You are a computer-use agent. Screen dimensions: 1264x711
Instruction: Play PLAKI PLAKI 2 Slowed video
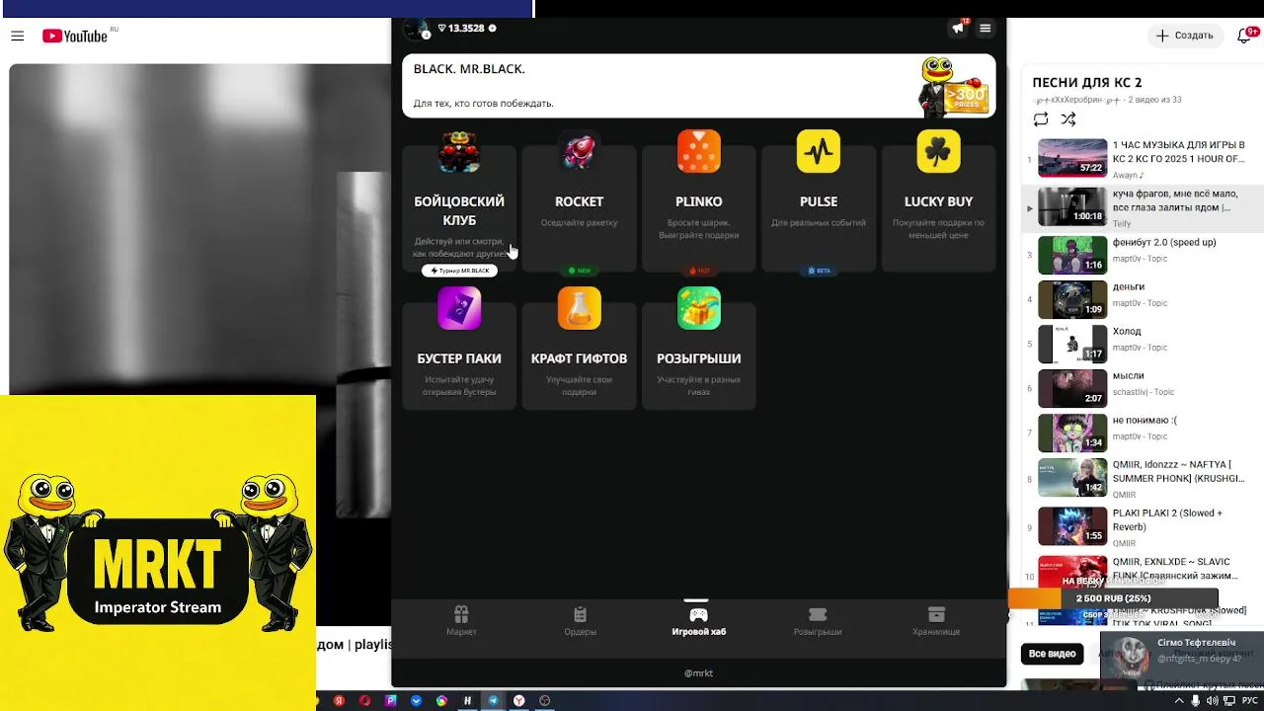click(1143, 526)
